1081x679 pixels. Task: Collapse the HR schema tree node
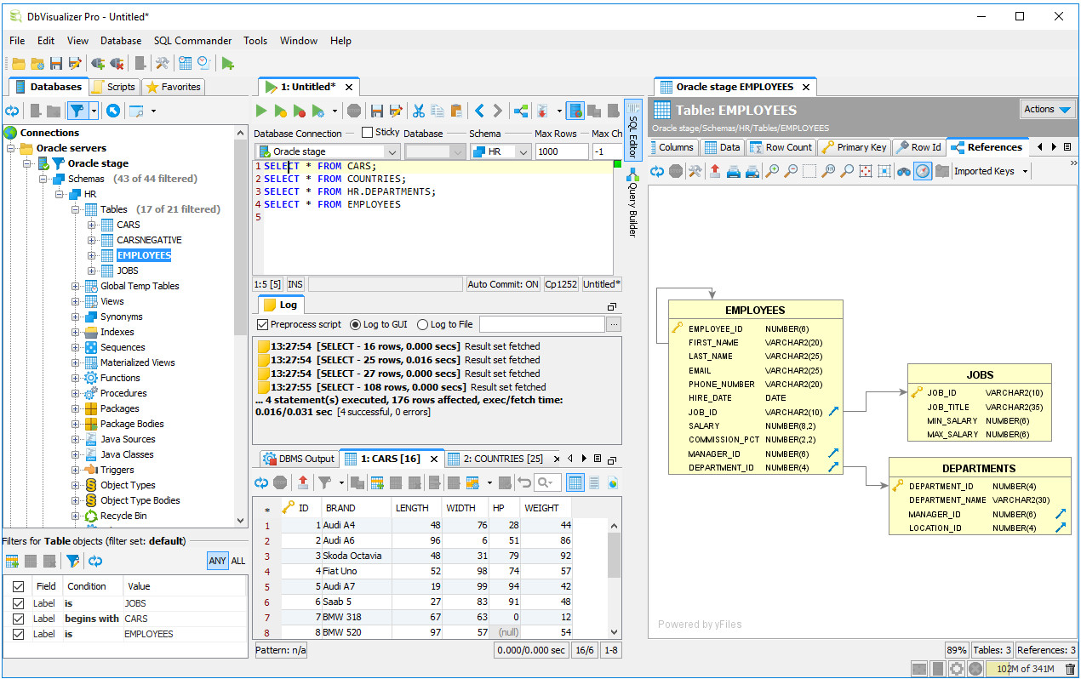pos(60,194)
